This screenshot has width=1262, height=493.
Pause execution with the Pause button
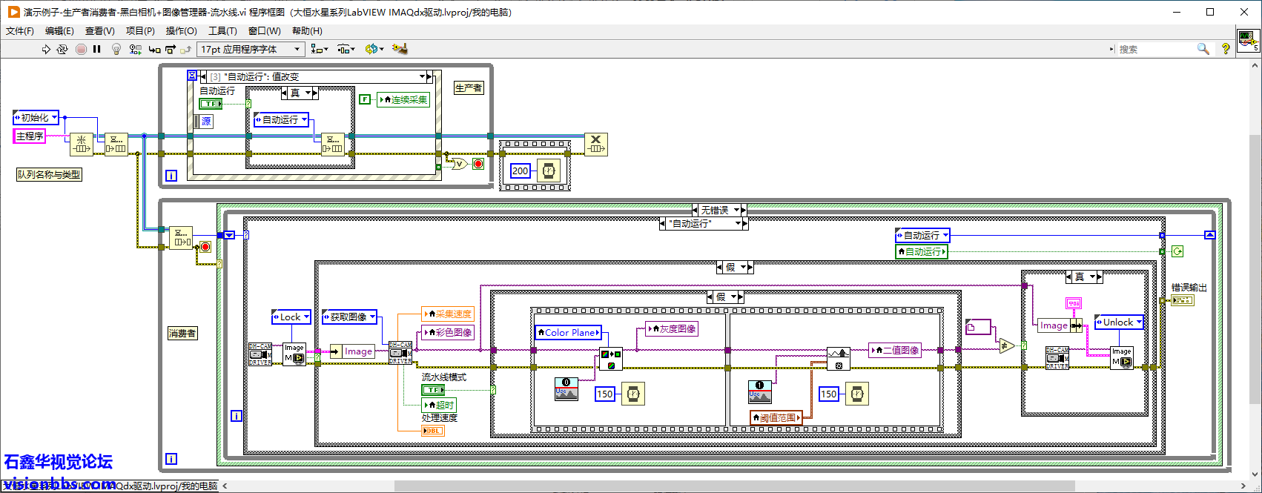[x=97, y=49]
